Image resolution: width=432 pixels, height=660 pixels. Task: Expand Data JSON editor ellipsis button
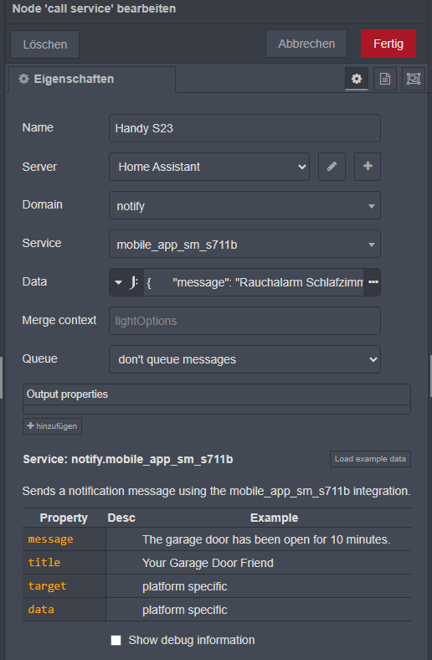pyautogui.click(x=373, y=282)
